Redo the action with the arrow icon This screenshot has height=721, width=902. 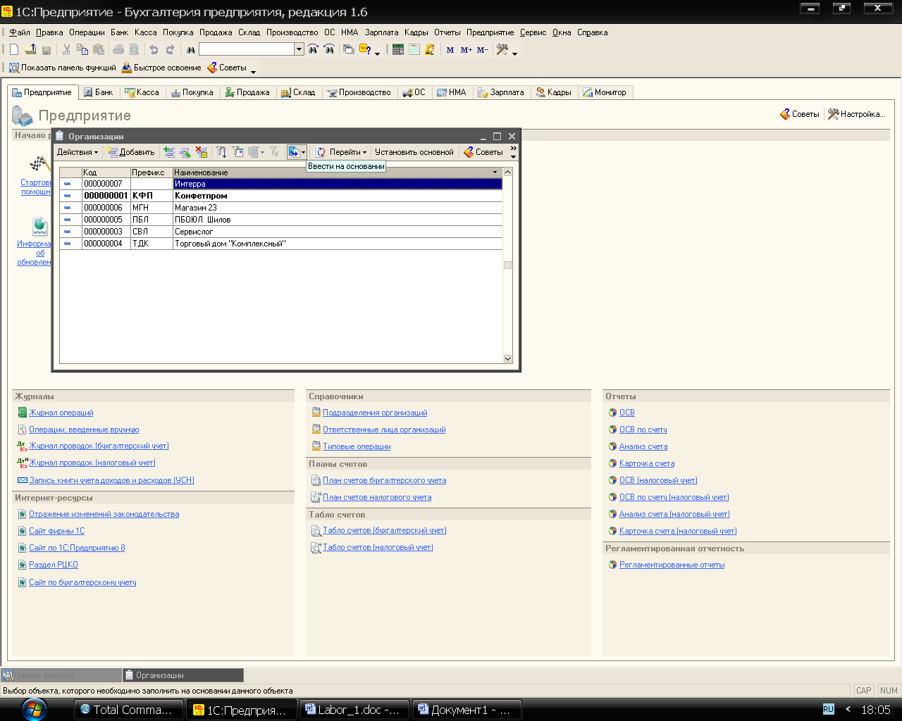[x=170, y=49]
